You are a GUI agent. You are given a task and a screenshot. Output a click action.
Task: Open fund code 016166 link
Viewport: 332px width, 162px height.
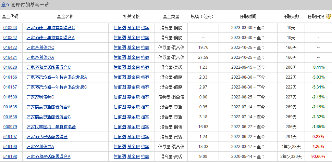(x=10, y=77)
